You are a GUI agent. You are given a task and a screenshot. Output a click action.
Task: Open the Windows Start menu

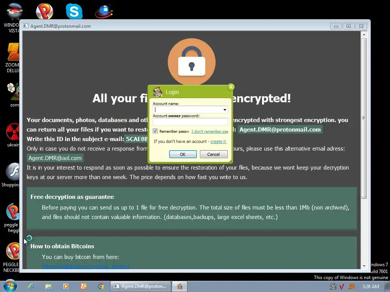point(10,286)
